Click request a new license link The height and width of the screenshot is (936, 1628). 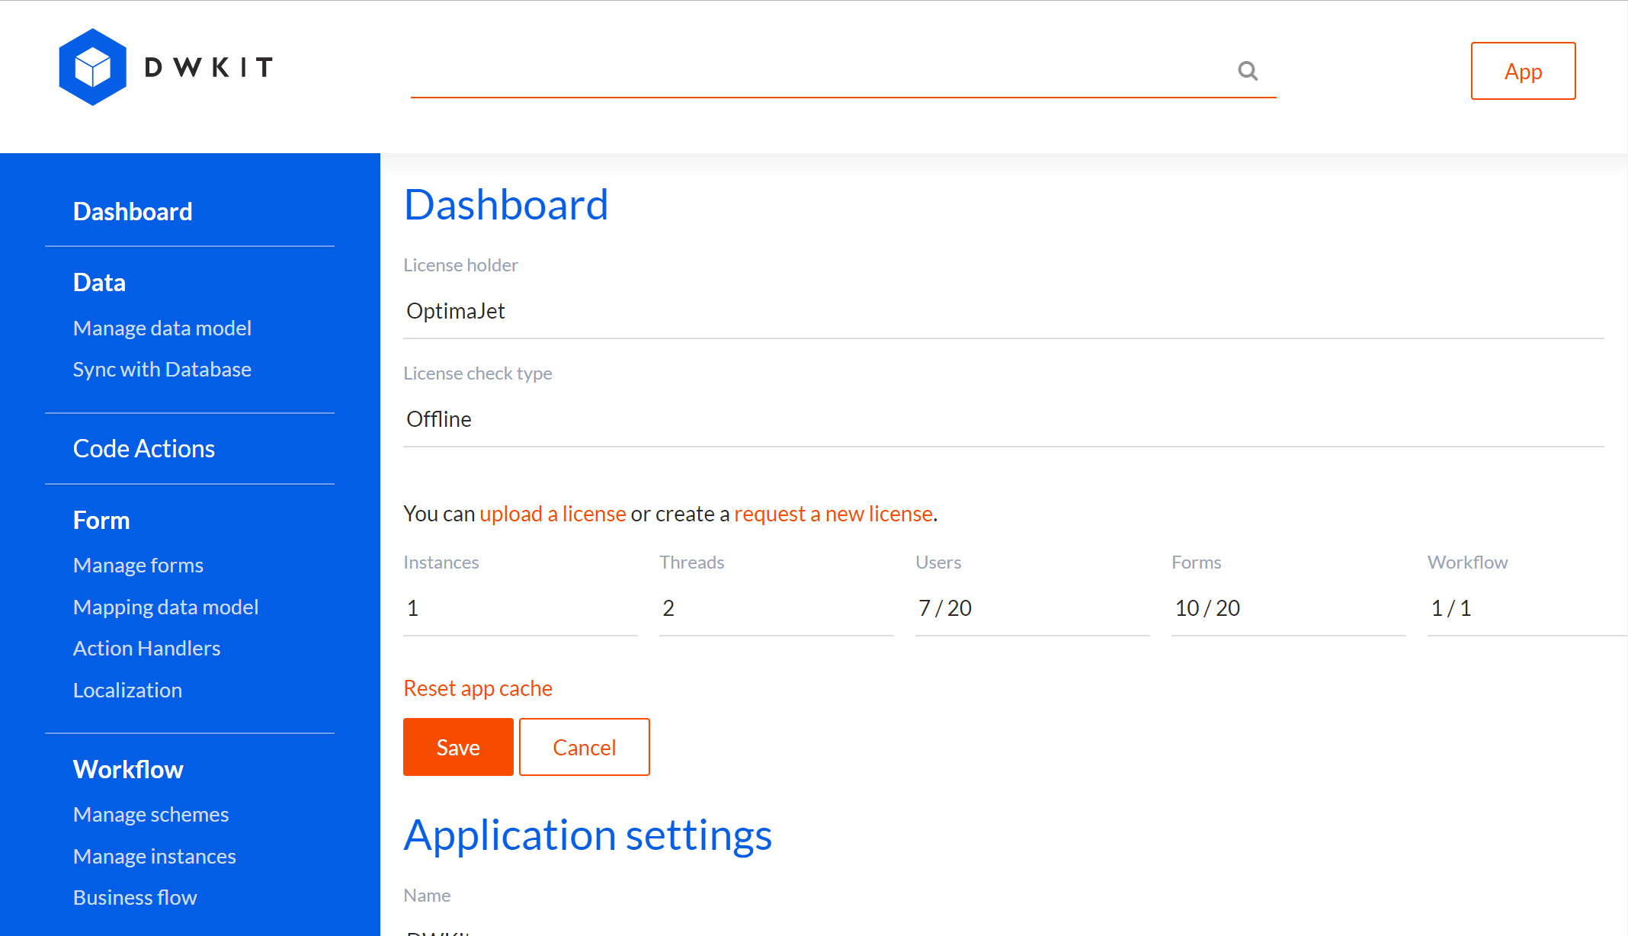tap(833, 514)
